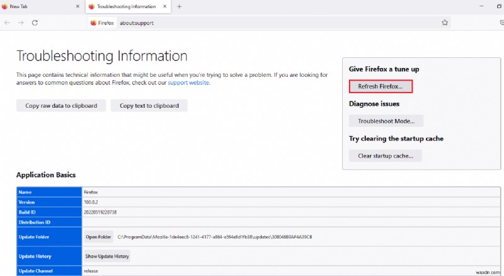Select the Update Channel header cell
Image resolution: width=504 pixels, height=276 pixels.
[x=49, y=271]
